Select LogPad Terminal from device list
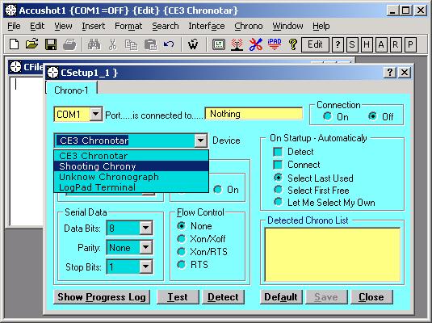 [x=132, y=187]
